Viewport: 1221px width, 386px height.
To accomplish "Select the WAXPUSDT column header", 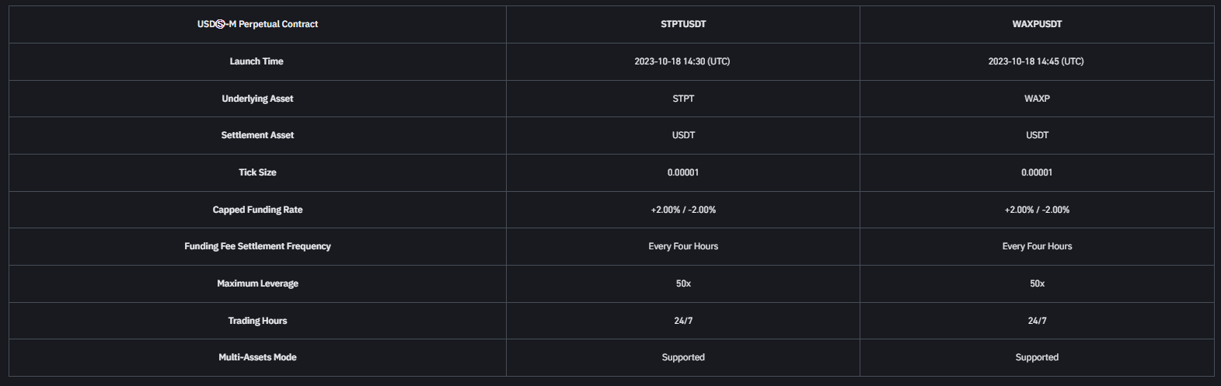I will coord(1037,24).
